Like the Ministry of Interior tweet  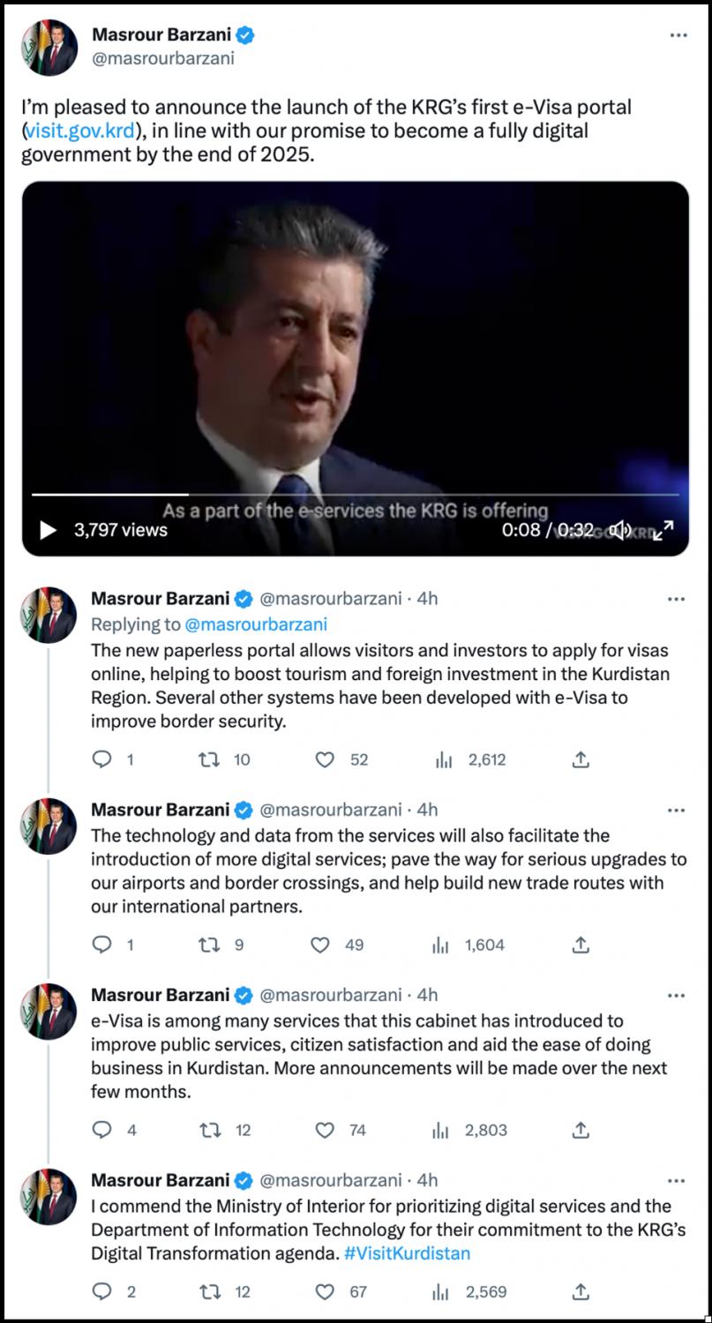click(x=326, y=1292)
